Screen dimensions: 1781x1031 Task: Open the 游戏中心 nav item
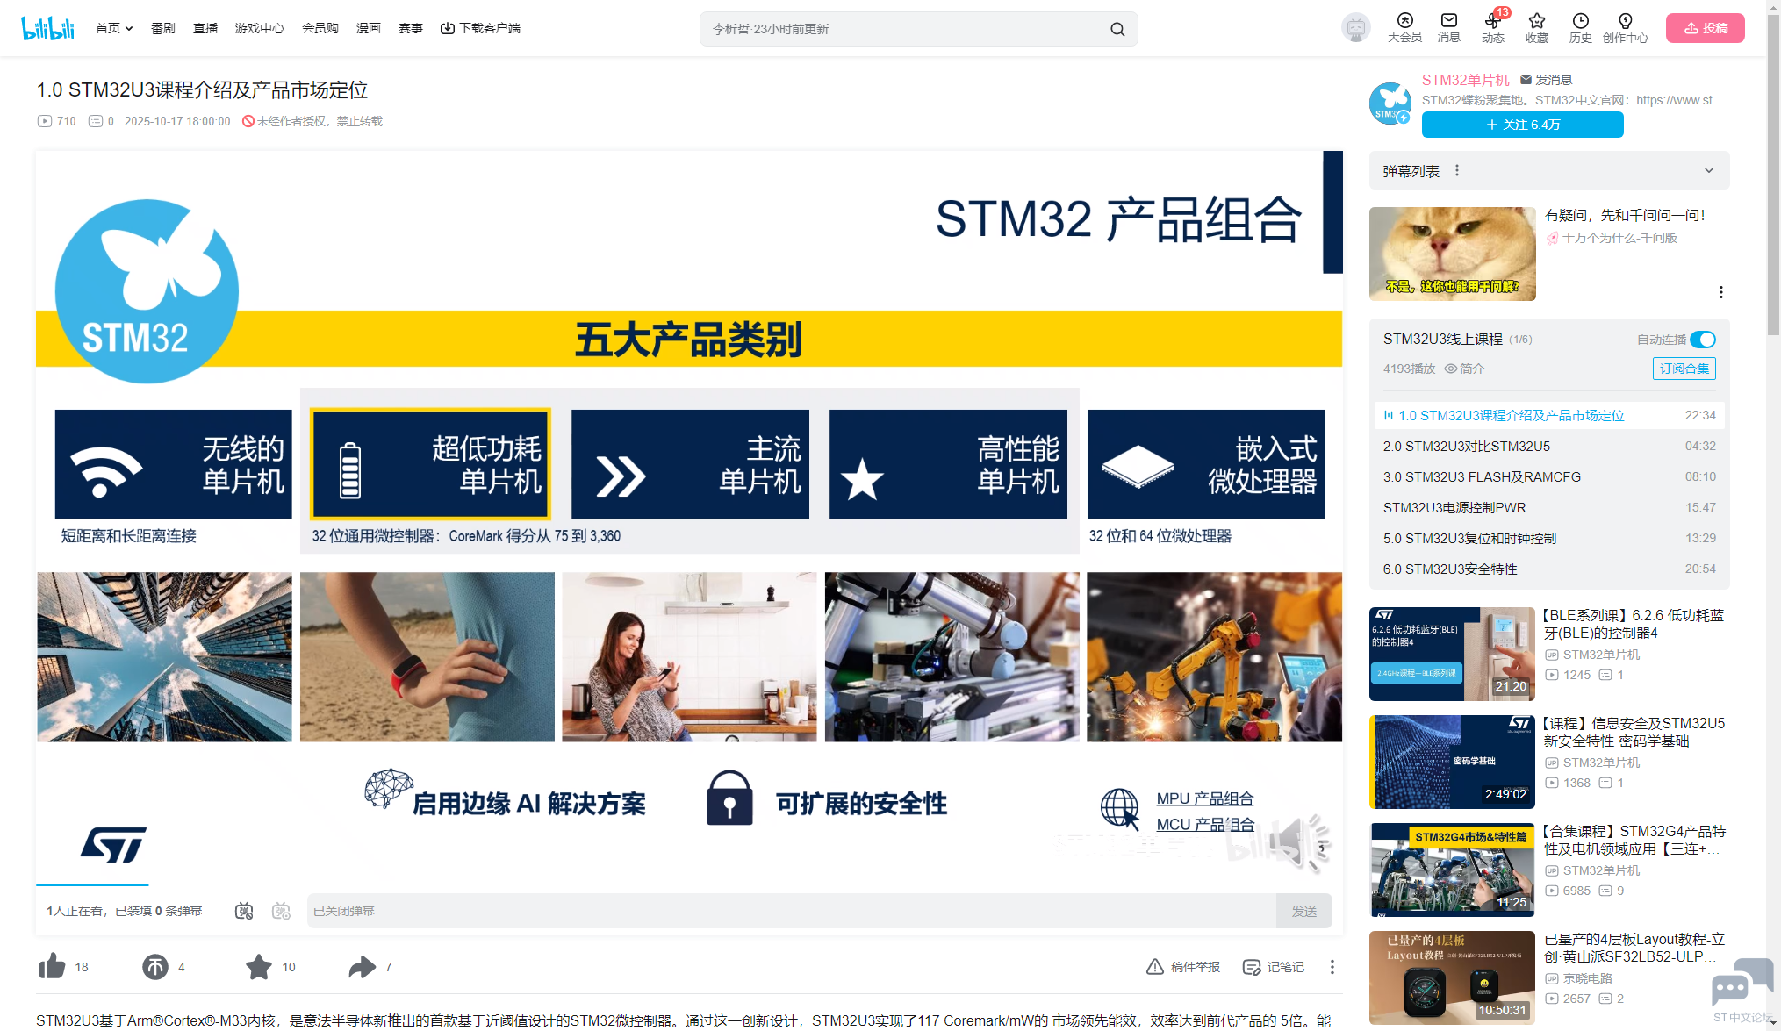[259, 28]
